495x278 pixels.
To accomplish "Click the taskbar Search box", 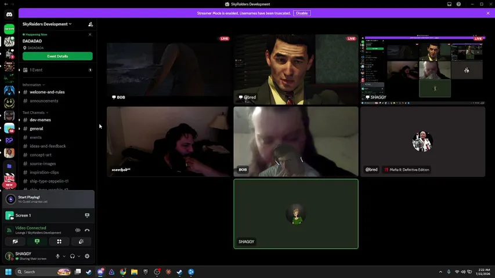I will coord(44,272).
